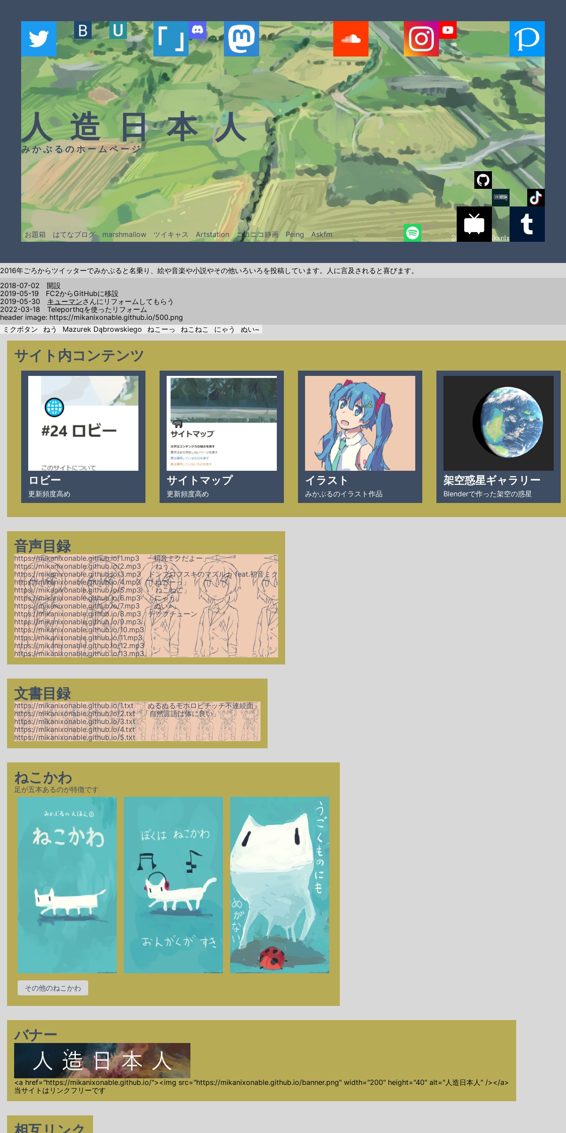This screenshot has height=1133, width=566.
Task: Open the teal U icon
Action: [x=118, y=30]
